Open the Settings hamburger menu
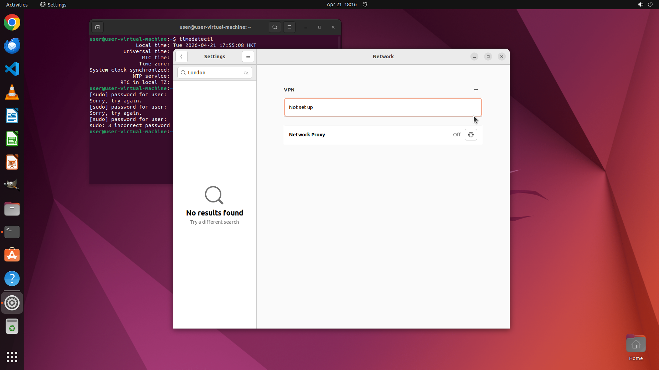Image resolution: width=659 pixels, height=370 pixels. [248, 57]
